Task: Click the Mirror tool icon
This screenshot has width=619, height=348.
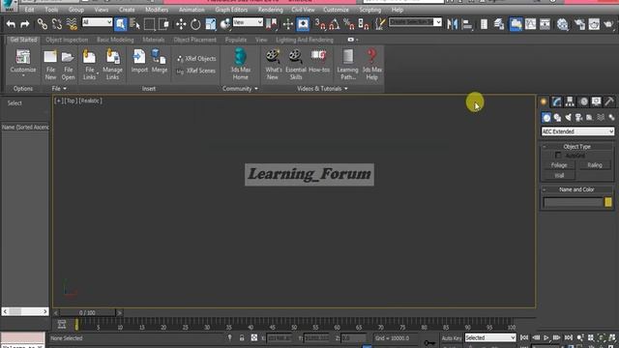Action: pos(452,24)
